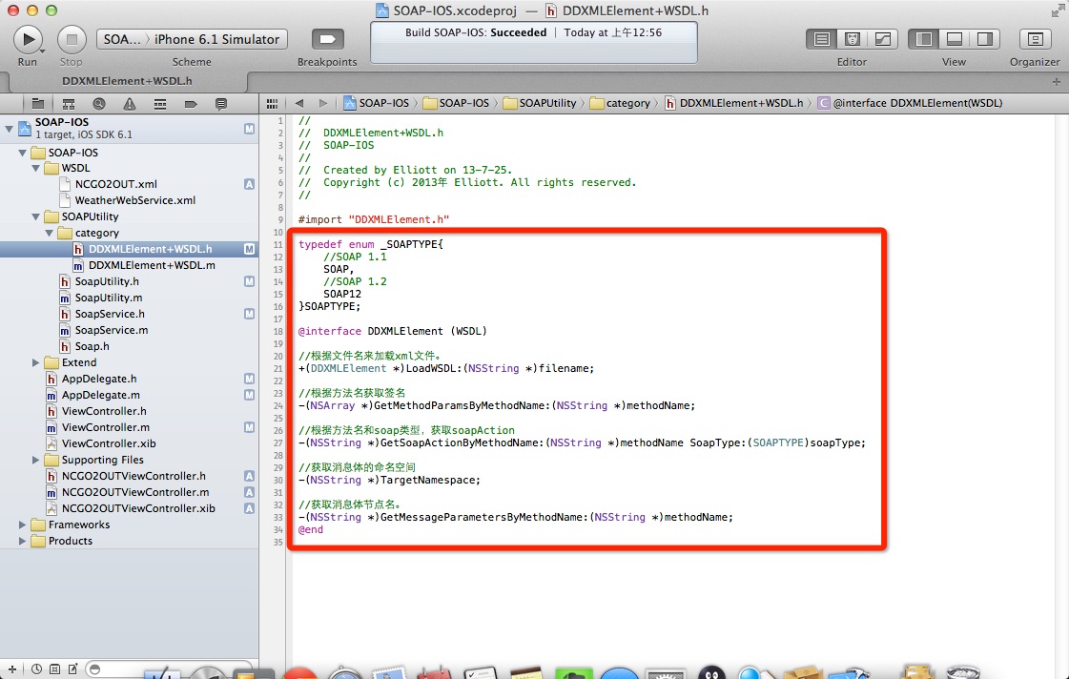Viewport: 1069px width, 679px height.
Task: Show only recent files filter
Action: point(37,669)
